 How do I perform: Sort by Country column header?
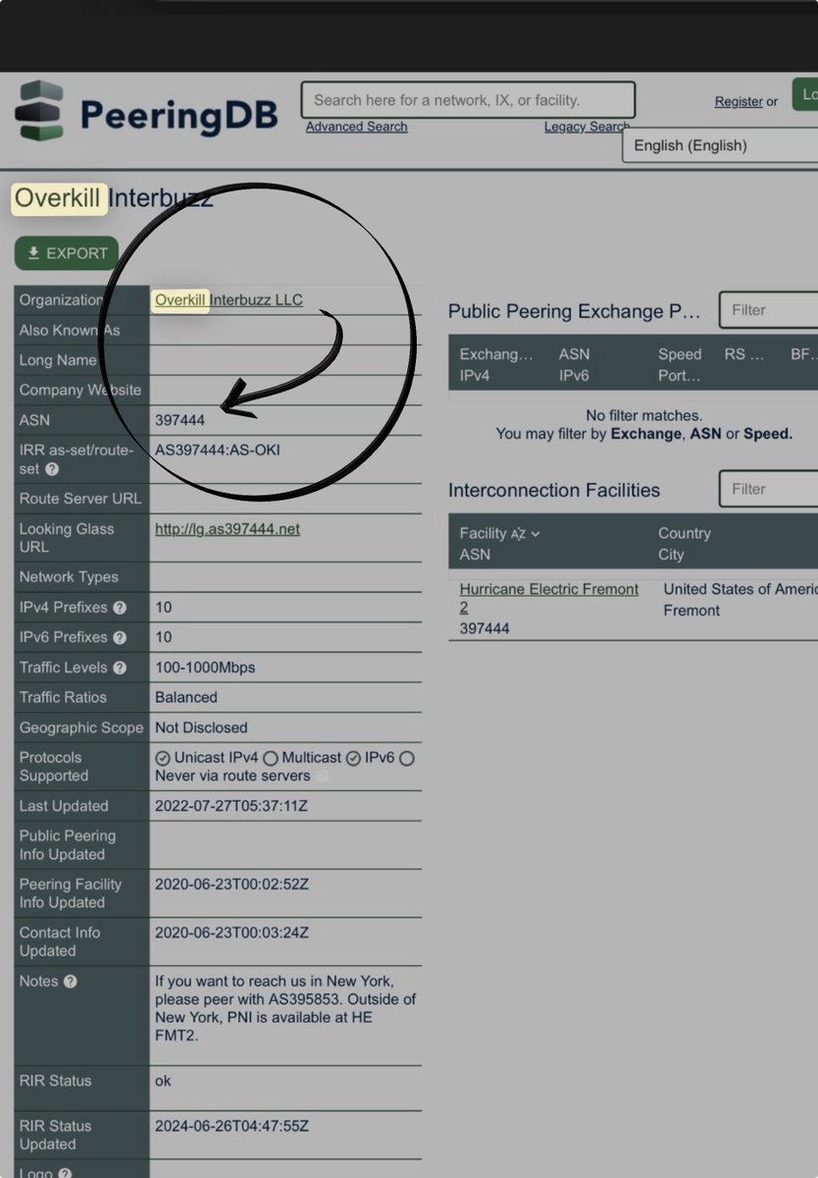685,533
